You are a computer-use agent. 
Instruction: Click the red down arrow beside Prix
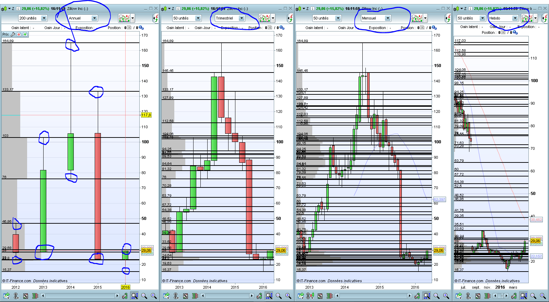click(19, 34)
